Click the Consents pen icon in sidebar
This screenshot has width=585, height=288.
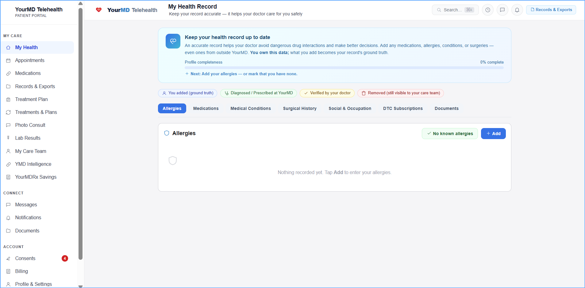point(8,259)
